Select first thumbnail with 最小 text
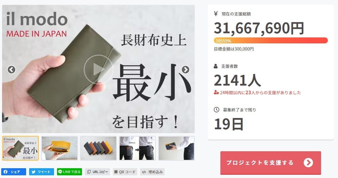 (x=20, y=148)
